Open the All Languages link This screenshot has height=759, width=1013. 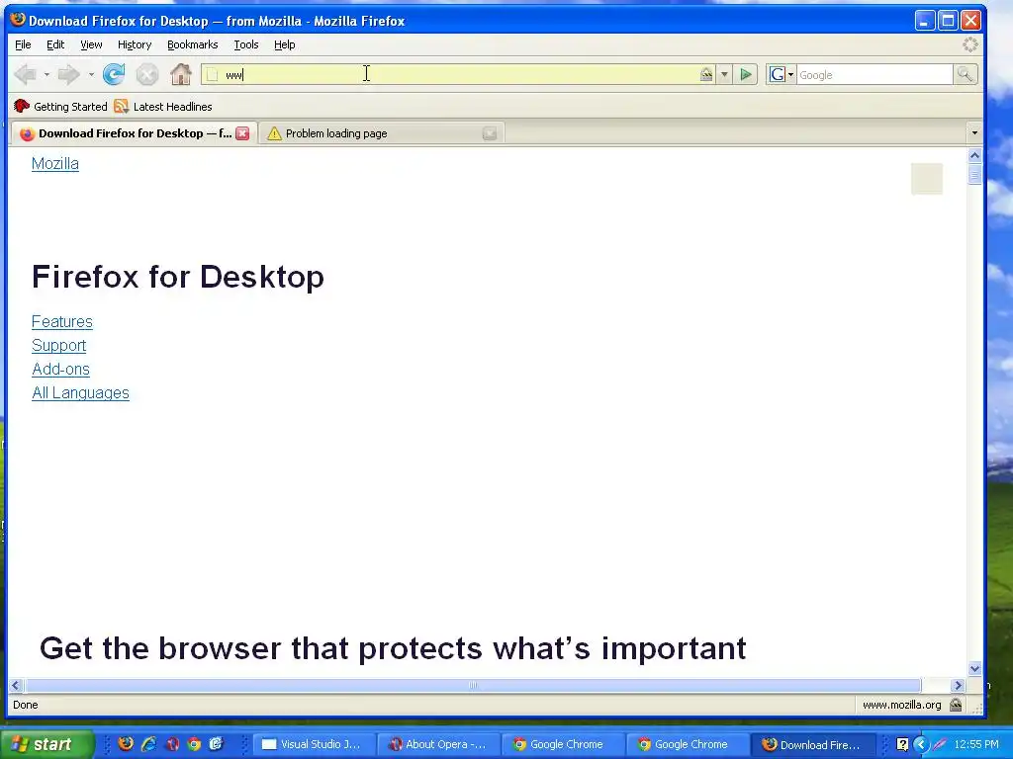80,393
